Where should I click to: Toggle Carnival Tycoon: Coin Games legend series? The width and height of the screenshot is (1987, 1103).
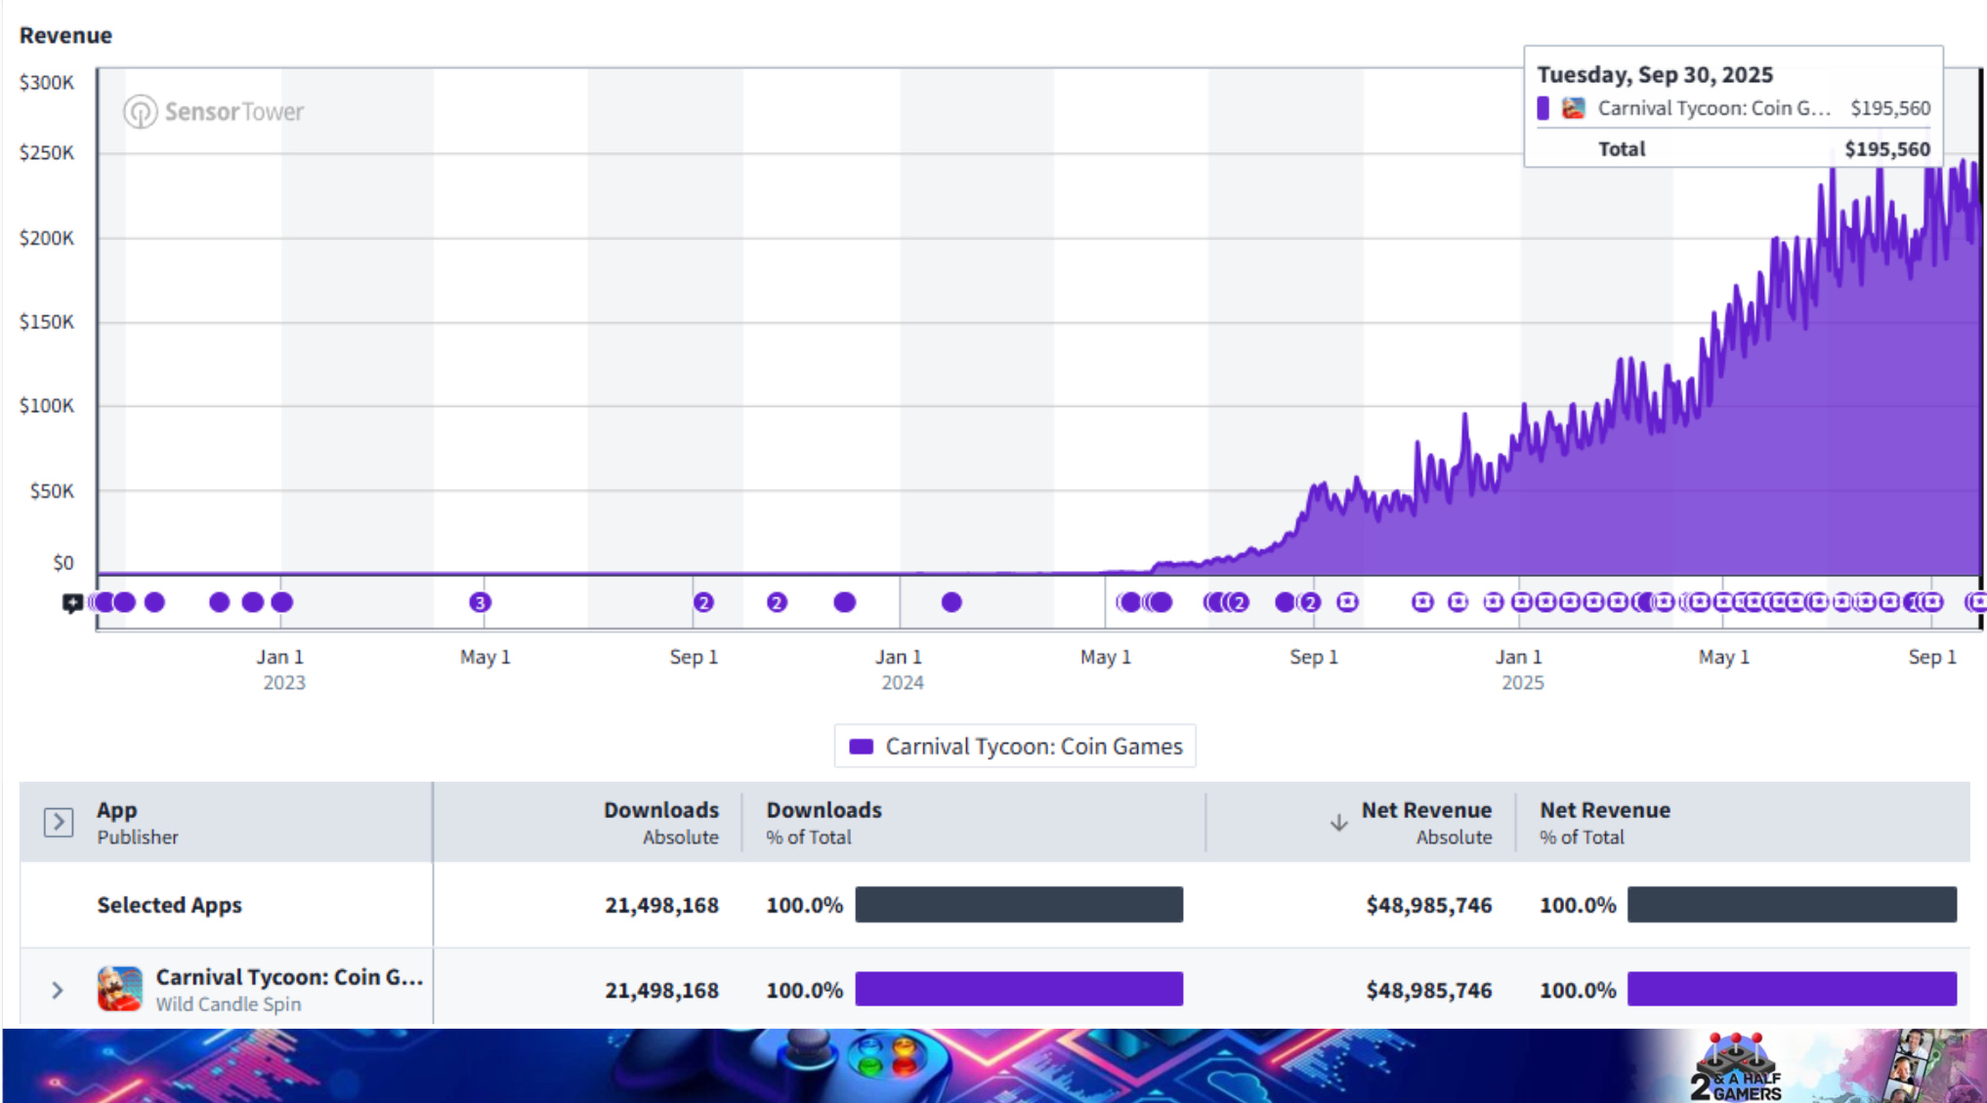pyautogui.click(x=1033, y=747)
